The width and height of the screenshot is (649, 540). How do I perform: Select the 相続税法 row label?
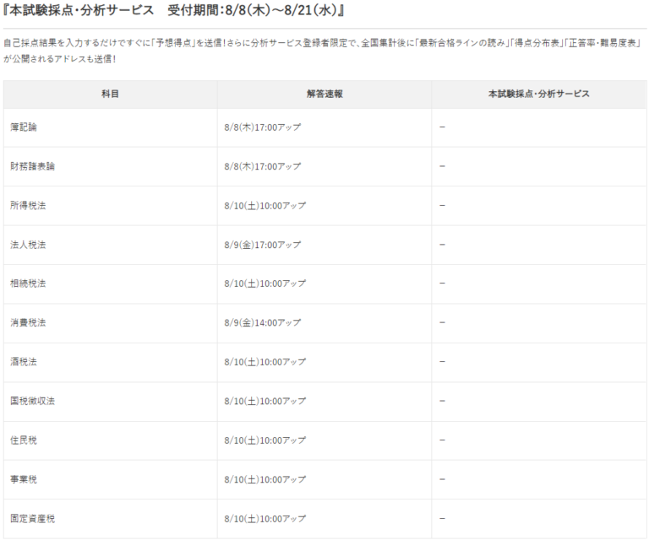point(28,283)
